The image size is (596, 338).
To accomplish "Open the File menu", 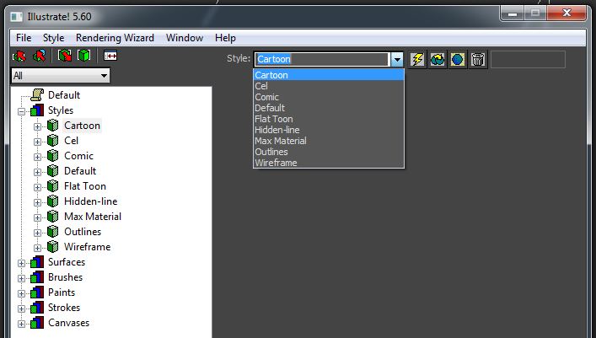I will (x=24, y=38).
